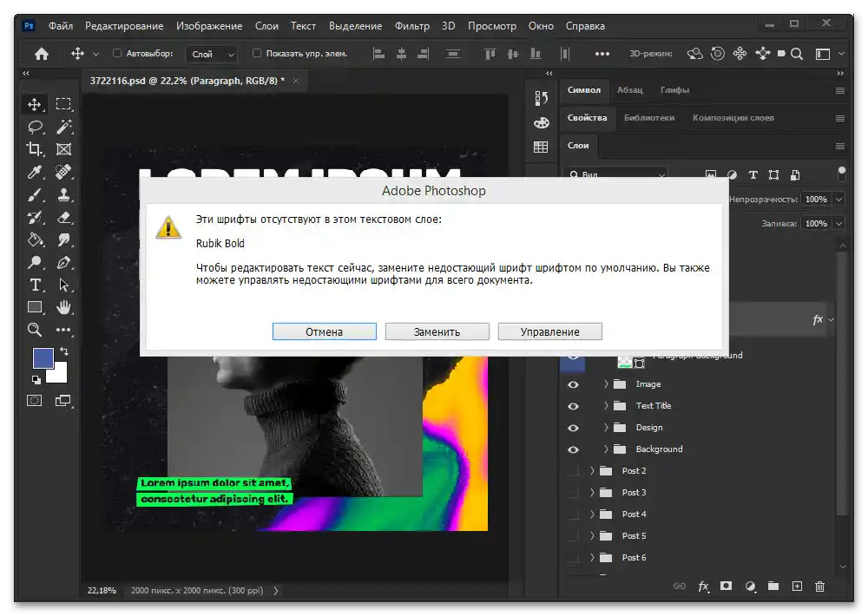This screenshot has width=868, height=616.
Task: Expand the Design group
Action: pyautogui.click(x=606, y=427)
